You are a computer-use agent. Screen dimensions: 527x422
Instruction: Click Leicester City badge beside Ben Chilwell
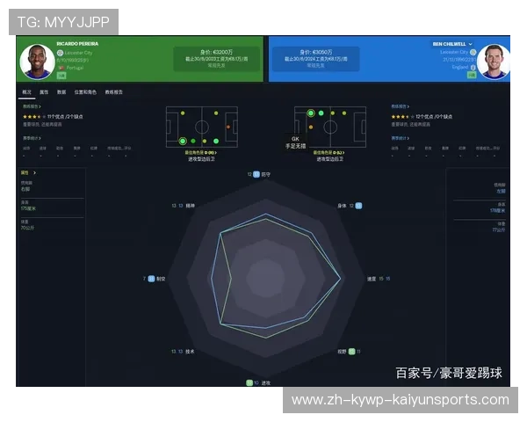click(x=473, y=52)
